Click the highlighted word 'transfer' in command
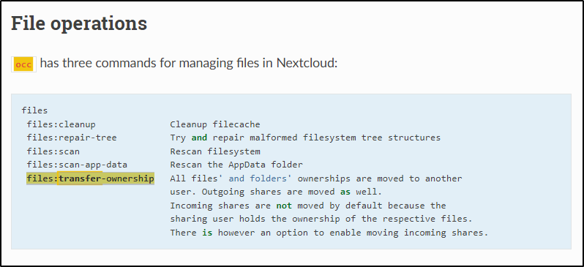This screenshot has height=267, width=584. [80, 178]
